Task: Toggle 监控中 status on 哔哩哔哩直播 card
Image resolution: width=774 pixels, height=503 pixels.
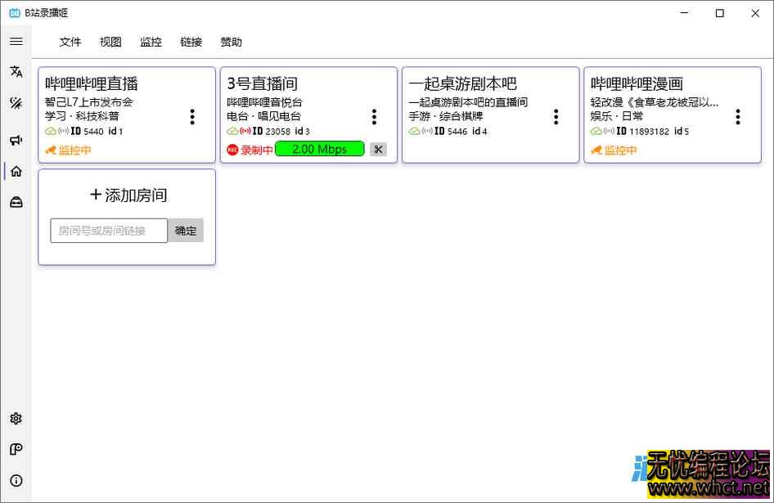Action: tap(68, 151)
